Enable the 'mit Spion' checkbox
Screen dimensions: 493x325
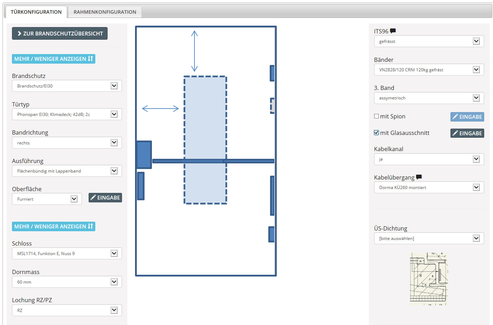point(377,116)
